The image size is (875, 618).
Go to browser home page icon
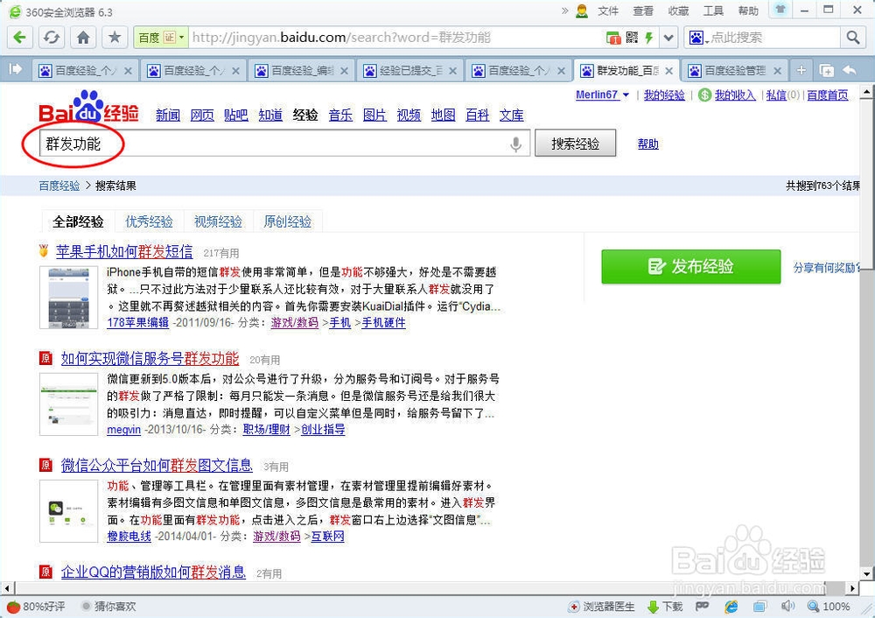tap(83, 38)
